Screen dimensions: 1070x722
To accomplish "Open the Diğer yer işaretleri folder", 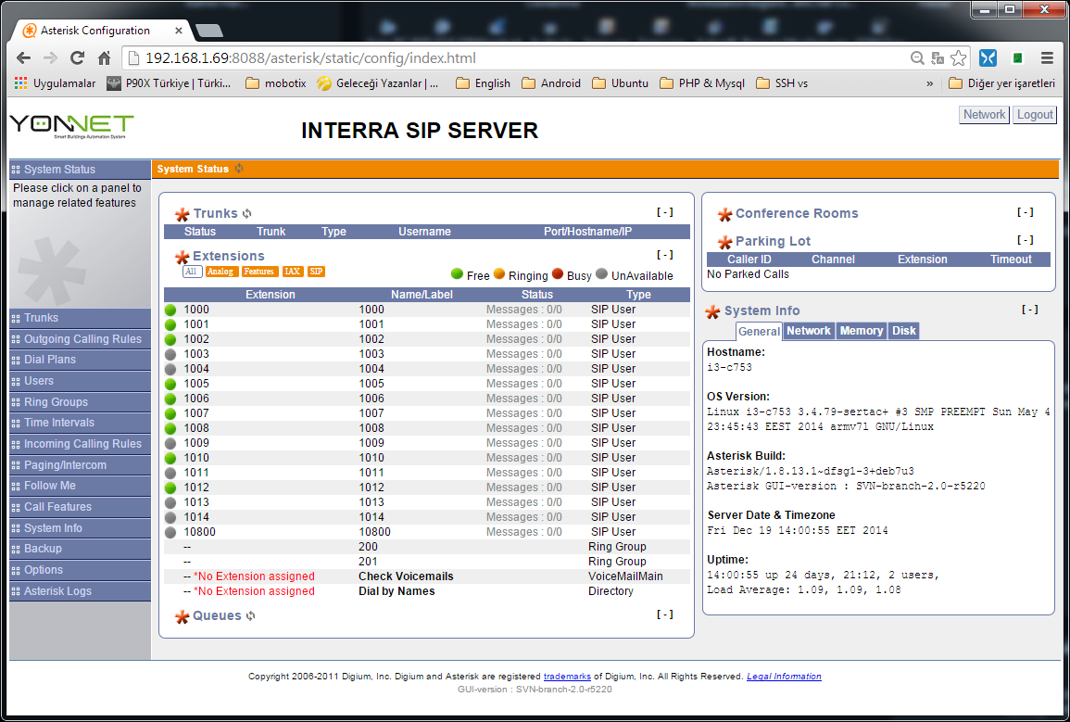I will pos(1001,83).
